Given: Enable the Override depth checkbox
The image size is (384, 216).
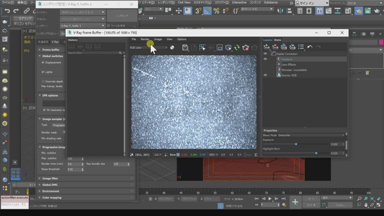Looking at the screenshot, I should [x=43, y=81].
